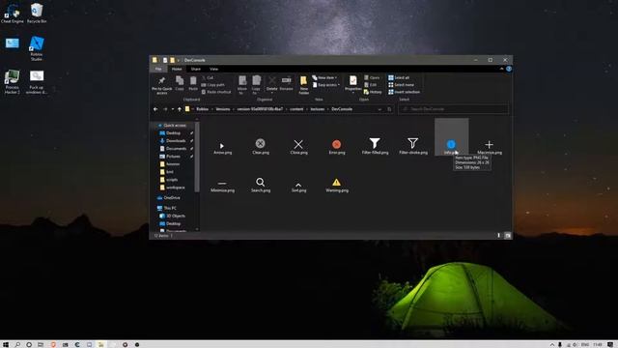
Task: Select the Minimize.png file
Action: 222,186
